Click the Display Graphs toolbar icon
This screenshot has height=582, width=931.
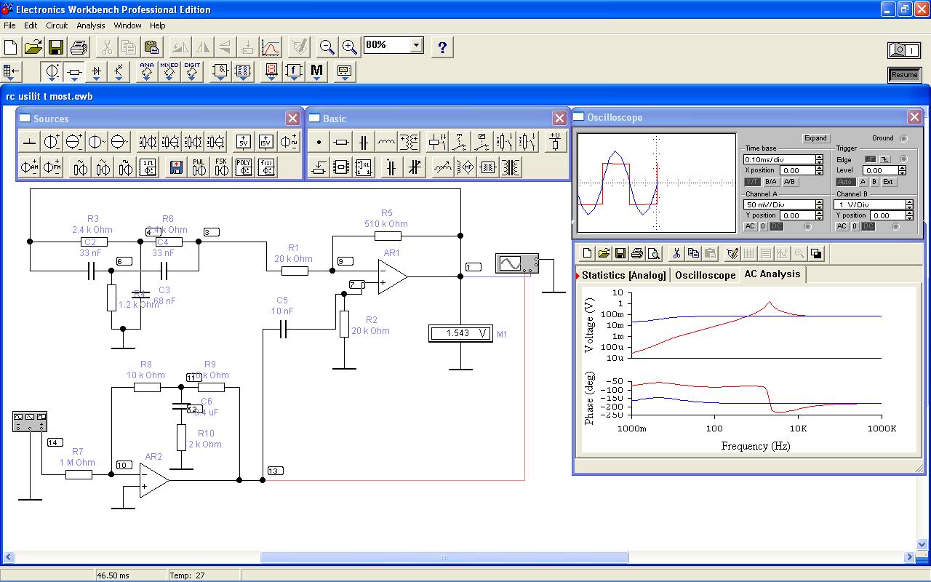(x=271, y=48)
